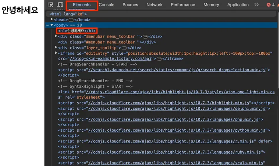
Task: Open the Console tab
Action: point(106,5)
